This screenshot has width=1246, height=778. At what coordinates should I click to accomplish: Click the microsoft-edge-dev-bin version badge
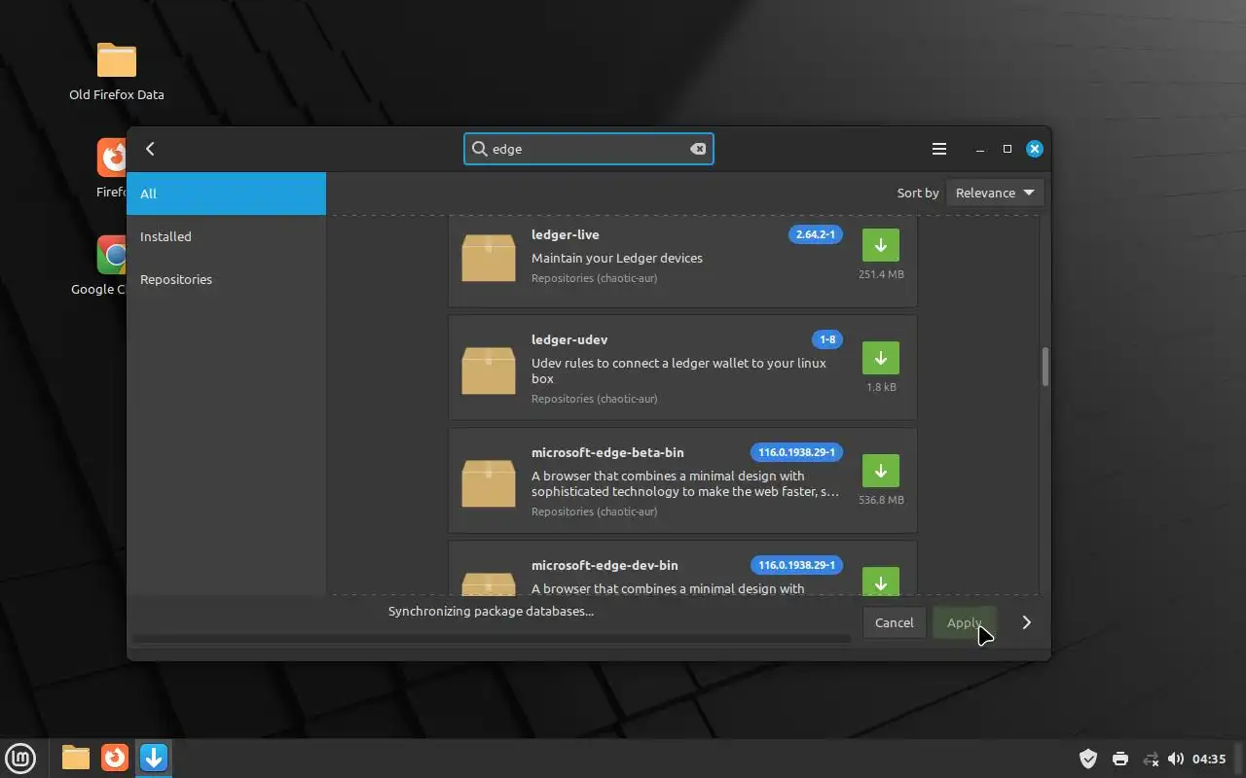click(796, 565)
